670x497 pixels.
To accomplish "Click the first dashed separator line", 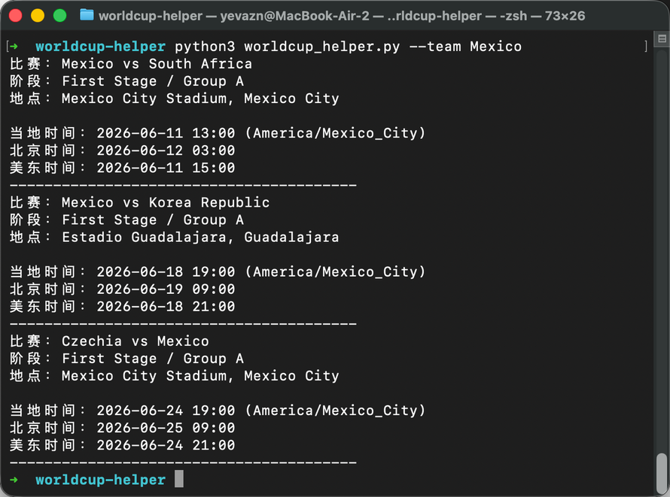I will (184, 185).
